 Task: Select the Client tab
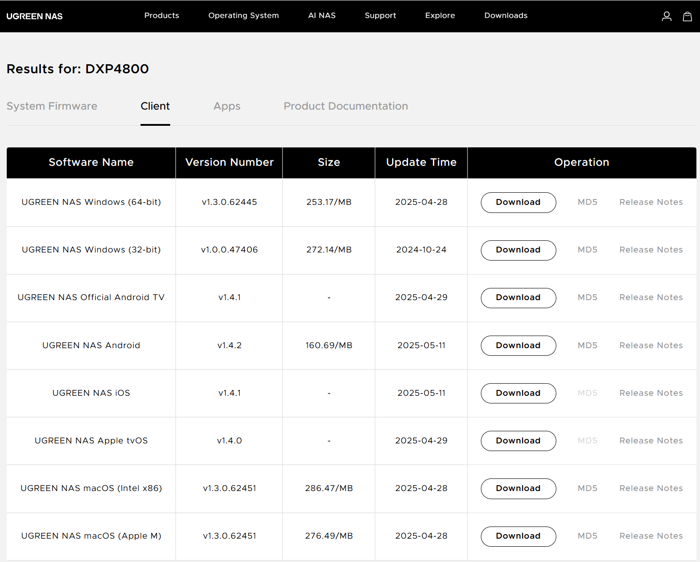click(x=155, y=106)
